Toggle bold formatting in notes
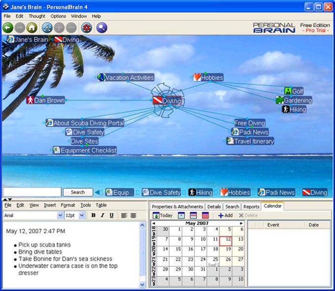This screenshot has width=335, height=291. [x=94, y=216]
